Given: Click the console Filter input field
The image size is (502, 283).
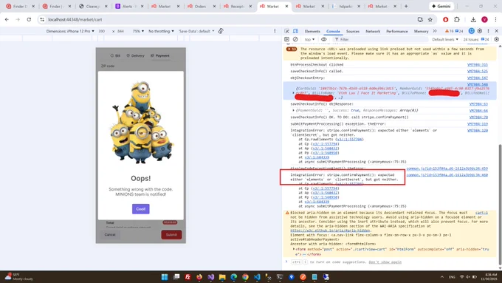Looking at the screenshot, I should click(381, 39).
